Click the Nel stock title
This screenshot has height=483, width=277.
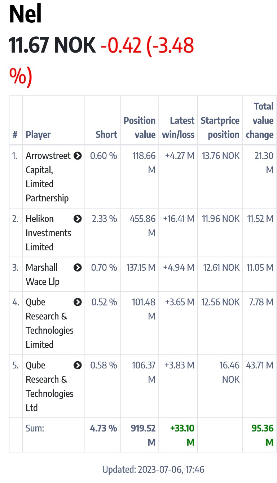pos(25,15)
